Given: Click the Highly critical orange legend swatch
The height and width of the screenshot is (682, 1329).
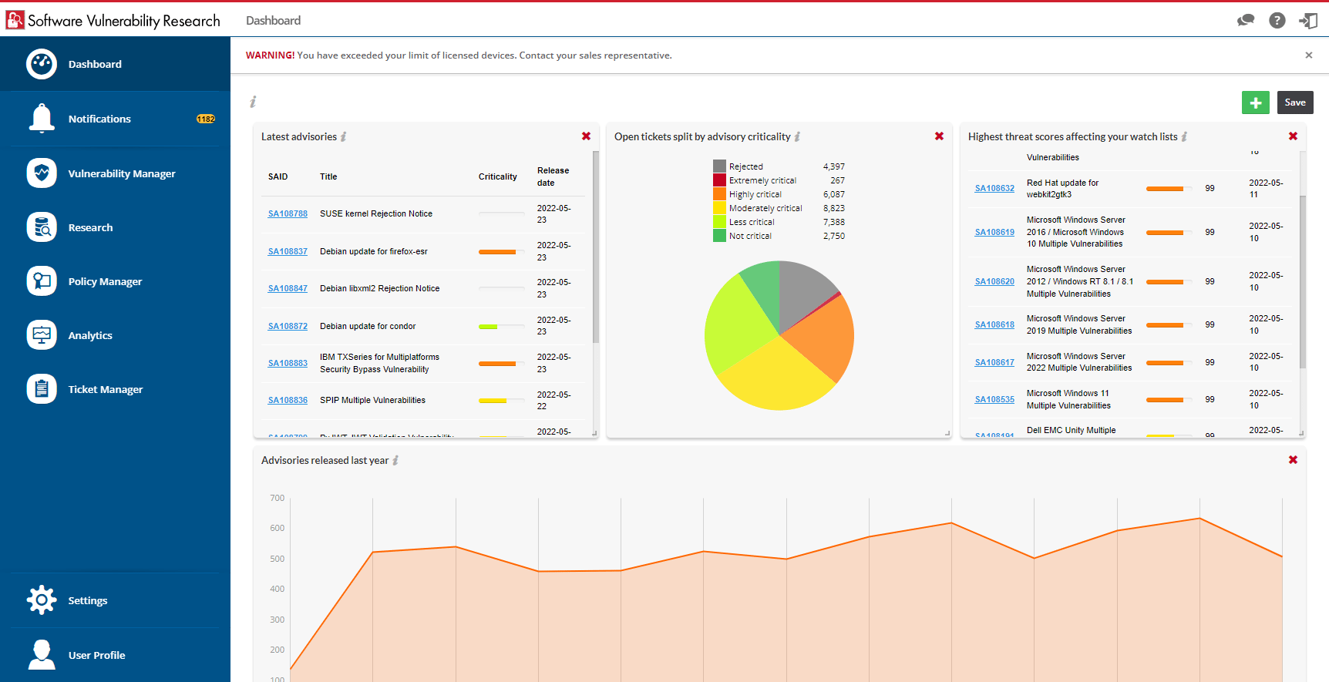Looking at the screenshot, I should pyautogui.click(x=719, y=194).
